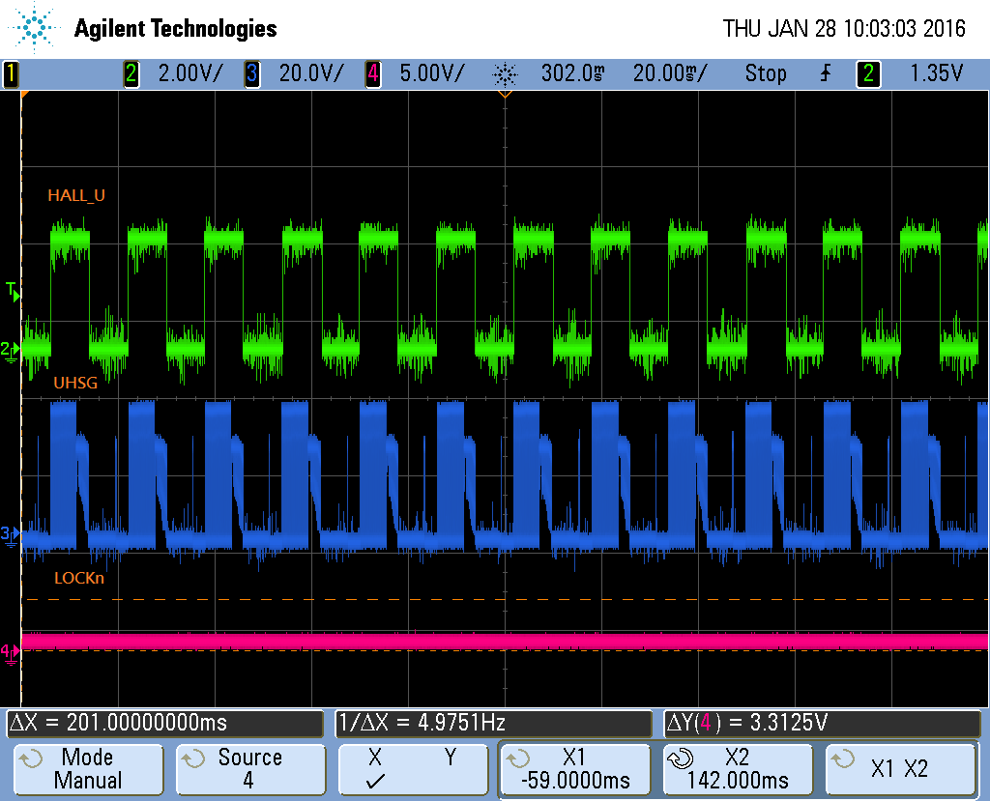Click the Stop run status
This screenshot has height=801, width=990.
[766, 73]
